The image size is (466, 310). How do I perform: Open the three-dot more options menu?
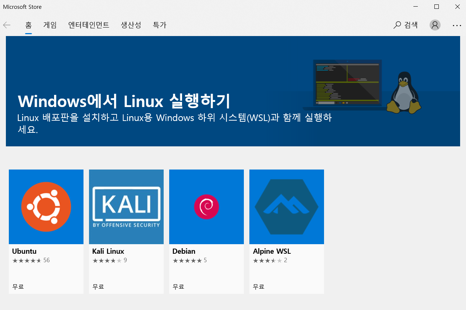coord(457,25)
